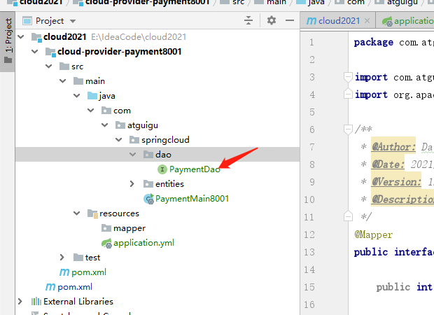Viewport: 434px width, 315px height.
Task: Collapse the springcloud package chevron
Action: 119,140
